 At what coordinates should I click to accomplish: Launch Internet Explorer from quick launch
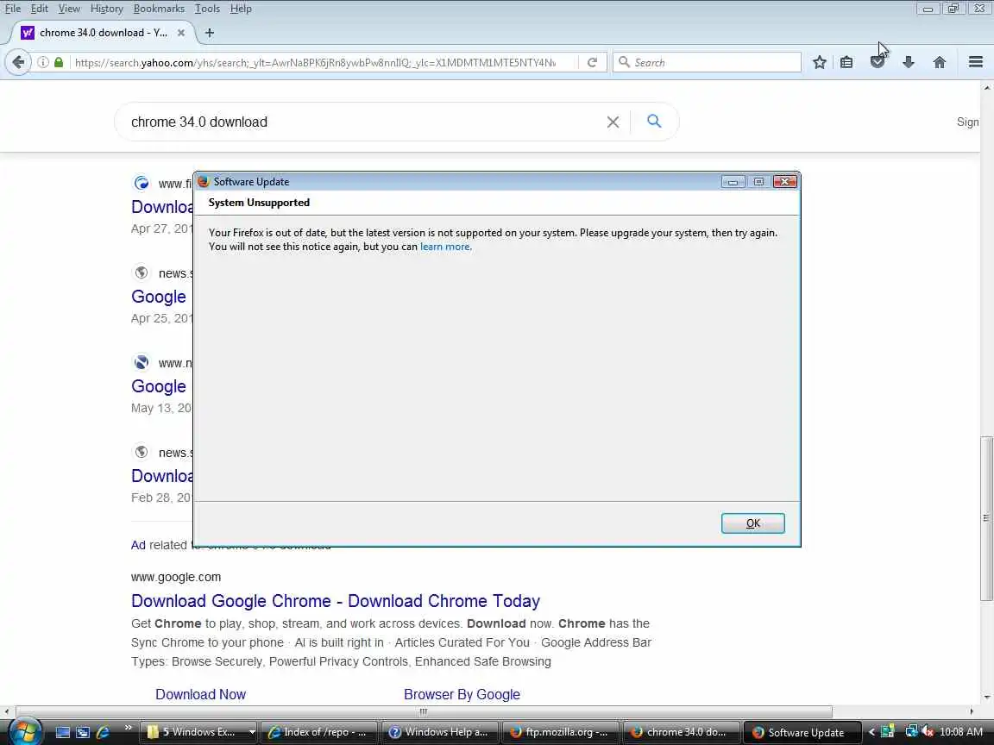[x=103, y=732]
